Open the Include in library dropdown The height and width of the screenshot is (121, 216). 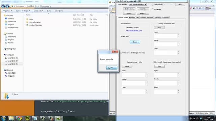point(23,11)
